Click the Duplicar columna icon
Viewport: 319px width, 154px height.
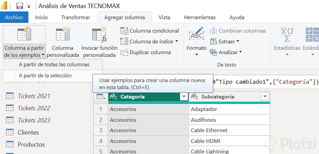(124, 52)
